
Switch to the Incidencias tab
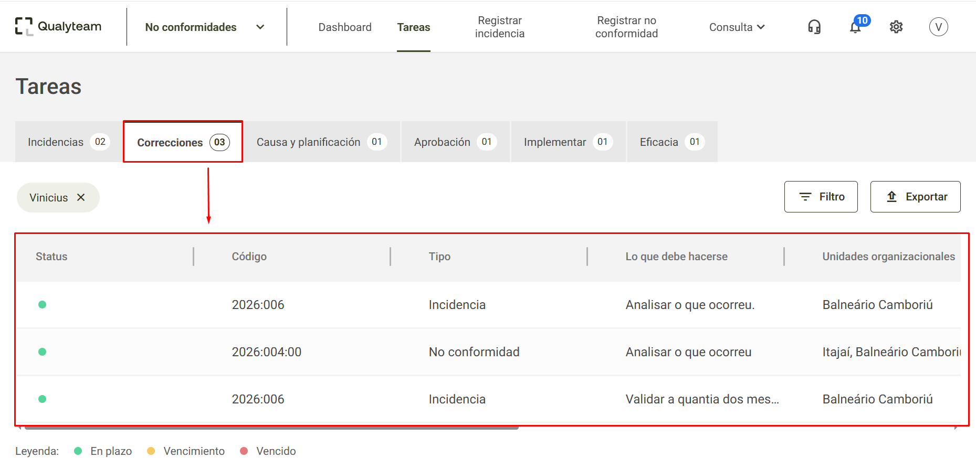pyautogui.click(x=68, y=142)
